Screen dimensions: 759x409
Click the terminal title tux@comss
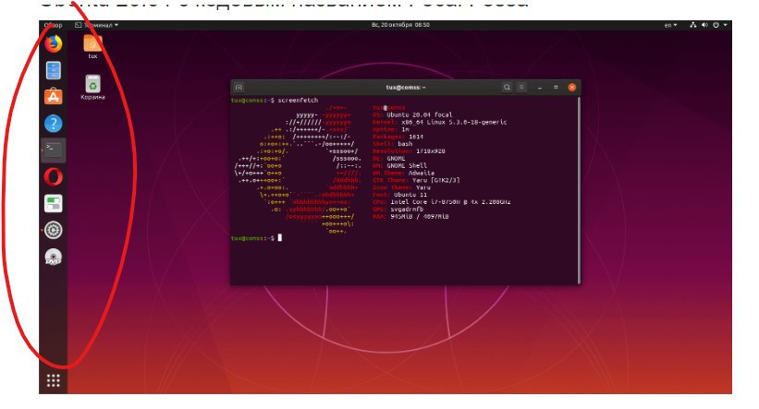406,88
